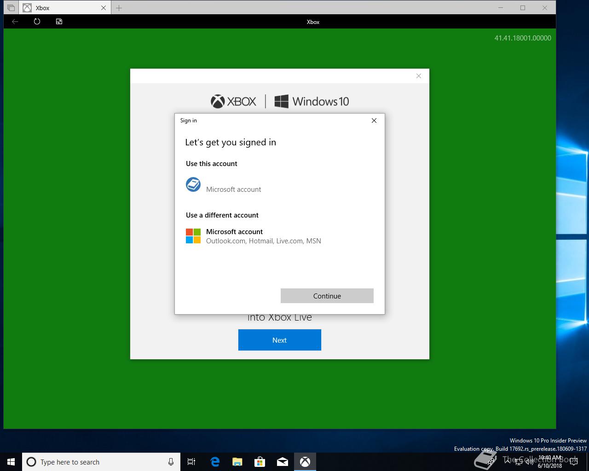Open a new tab with plus button
Screen dimensions: 589x471
pyautogui.click(x=119, y=8)
